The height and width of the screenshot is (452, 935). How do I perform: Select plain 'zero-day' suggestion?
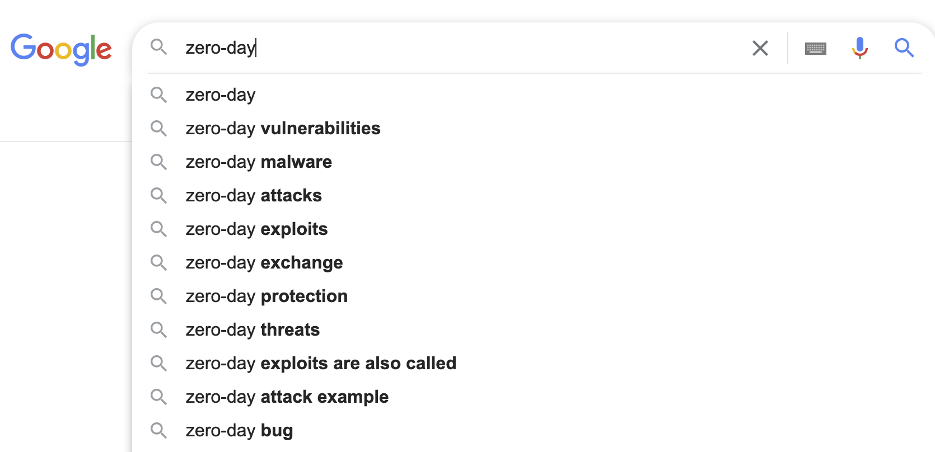click(221, 95)
